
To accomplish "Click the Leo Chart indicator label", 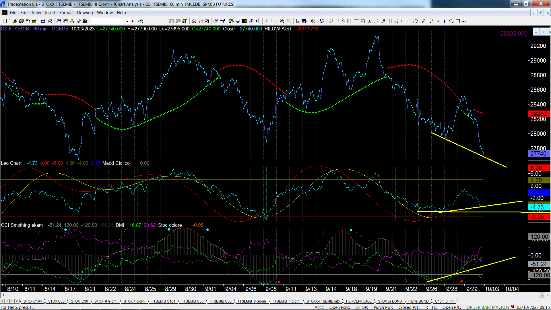I will coord(11,163).
